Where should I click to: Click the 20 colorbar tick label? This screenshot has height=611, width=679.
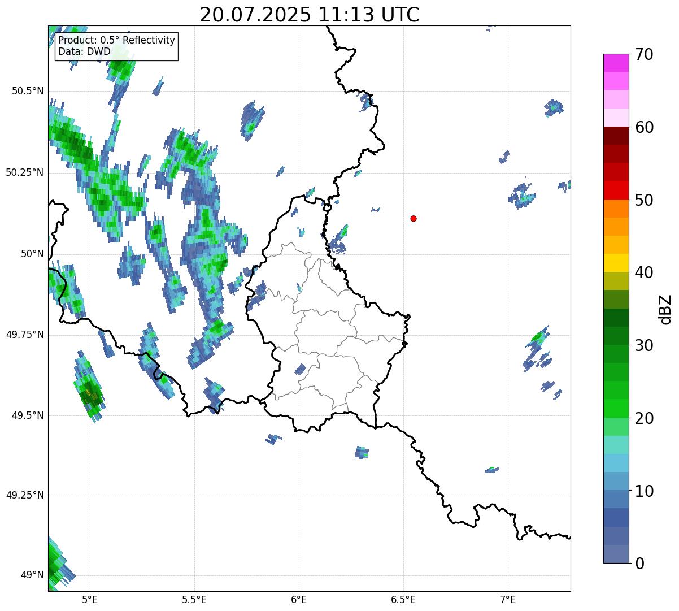(x=644, y=418)
